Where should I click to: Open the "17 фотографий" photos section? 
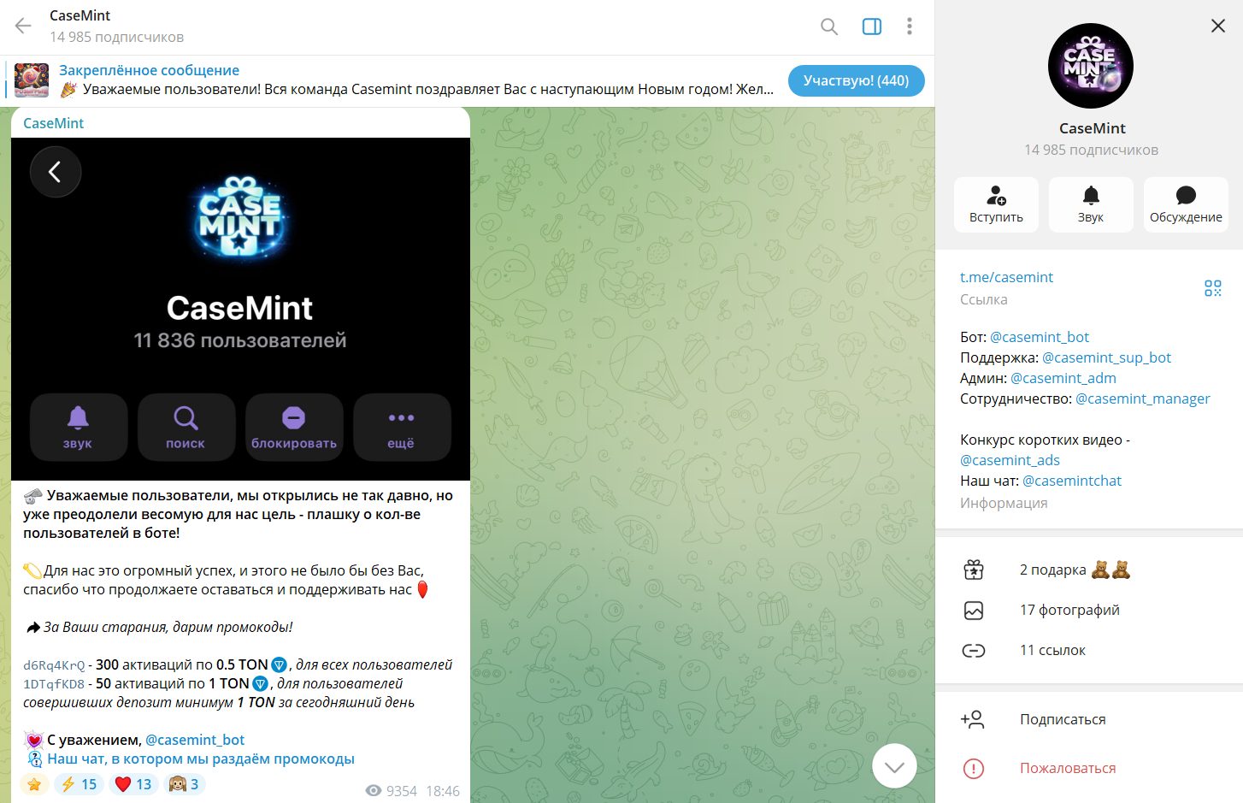pyautogui.click(x=1089, y=610)
